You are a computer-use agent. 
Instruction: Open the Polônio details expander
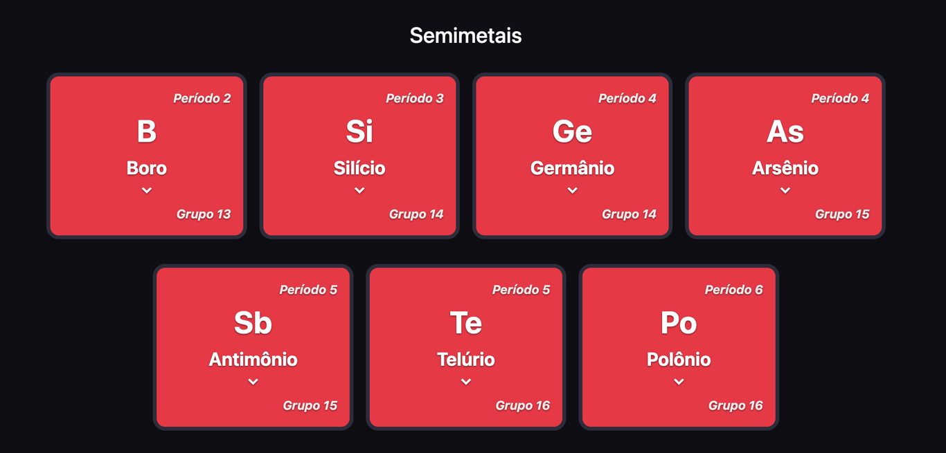coord(678,381)
